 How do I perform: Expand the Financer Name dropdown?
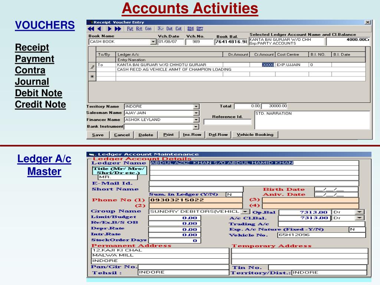click(196, 120)
